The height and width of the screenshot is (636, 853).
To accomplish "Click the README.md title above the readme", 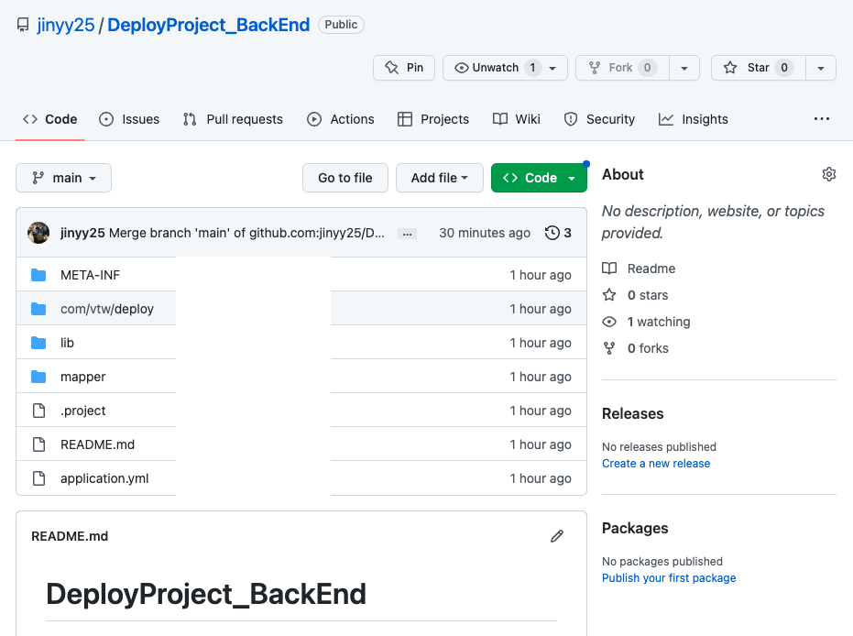I will 70,536.
